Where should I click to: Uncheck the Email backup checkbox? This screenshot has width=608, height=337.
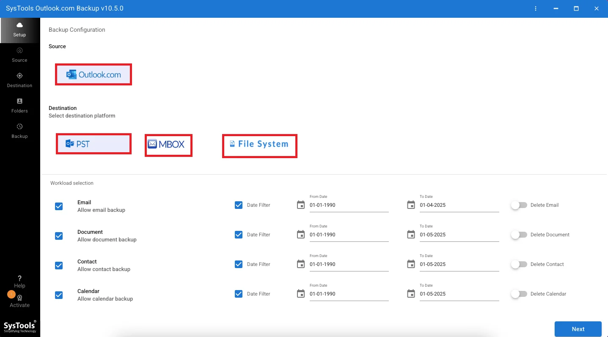coord(59,206)
